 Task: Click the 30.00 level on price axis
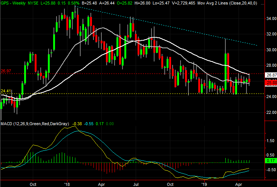(x=270, y=50)
